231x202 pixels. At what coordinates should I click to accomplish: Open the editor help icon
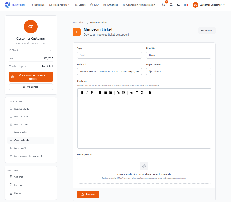[150, 92]
